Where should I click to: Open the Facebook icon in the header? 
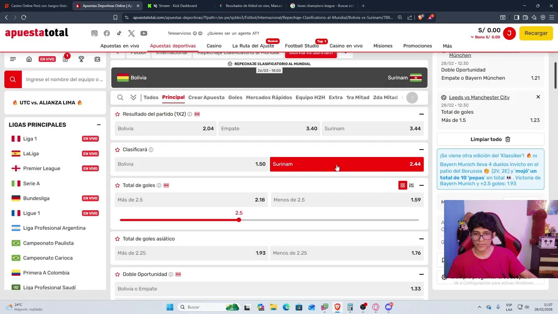tap(107, 33)
